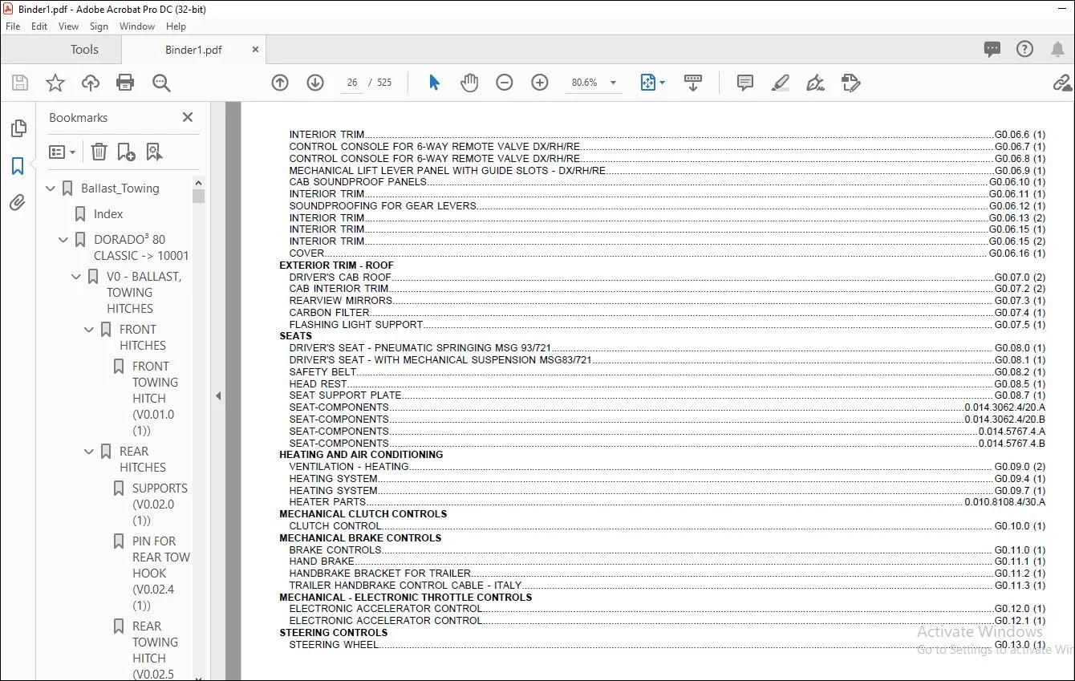Image resolution: width=1075 pixels, height=681 pixels.
Task: Open the View menu
Action: point(68,26)
